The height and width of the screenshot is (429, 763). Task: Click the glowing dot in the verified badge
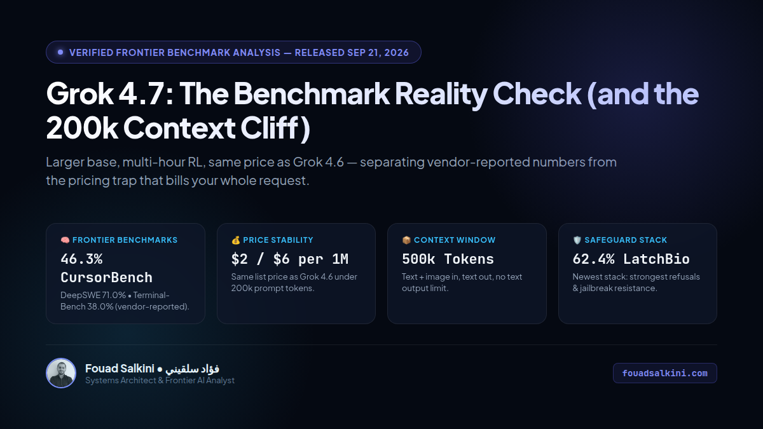pyautogui.click(x=60, y=52)
